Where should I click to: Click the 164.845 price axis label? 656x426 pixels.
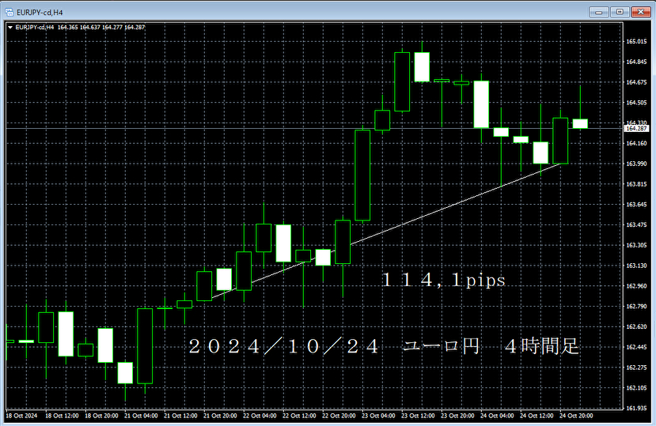click(636, 62)
